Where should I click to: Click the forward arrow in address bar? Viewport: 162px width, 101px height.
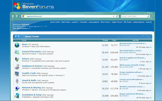coord(16,16)
